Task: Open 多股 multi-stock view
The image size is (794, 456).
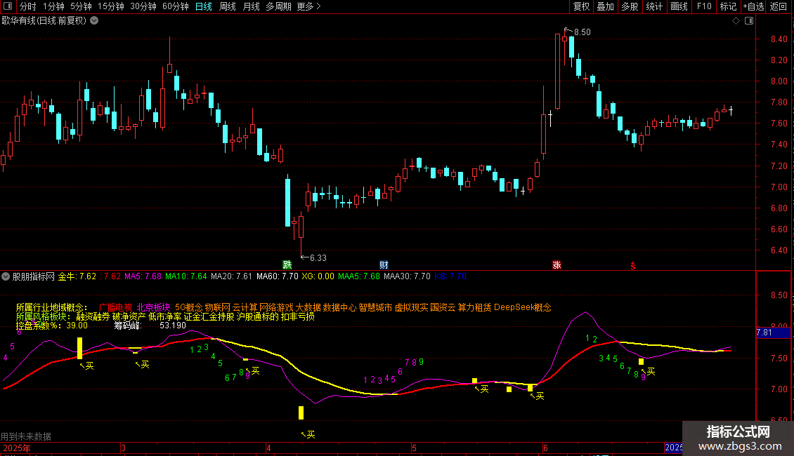Action: point(630,6)
